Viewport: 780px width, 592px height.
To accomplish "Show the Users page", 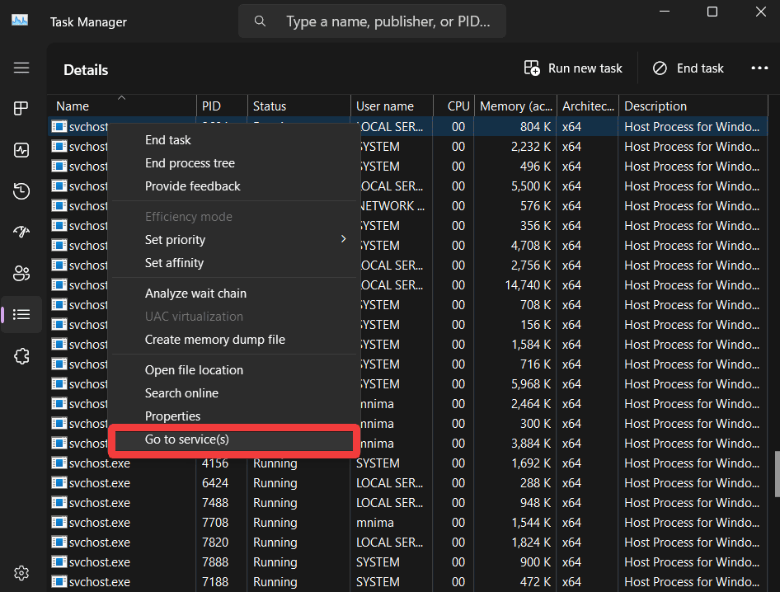I will pyautogui.click(x=21, y=273).
